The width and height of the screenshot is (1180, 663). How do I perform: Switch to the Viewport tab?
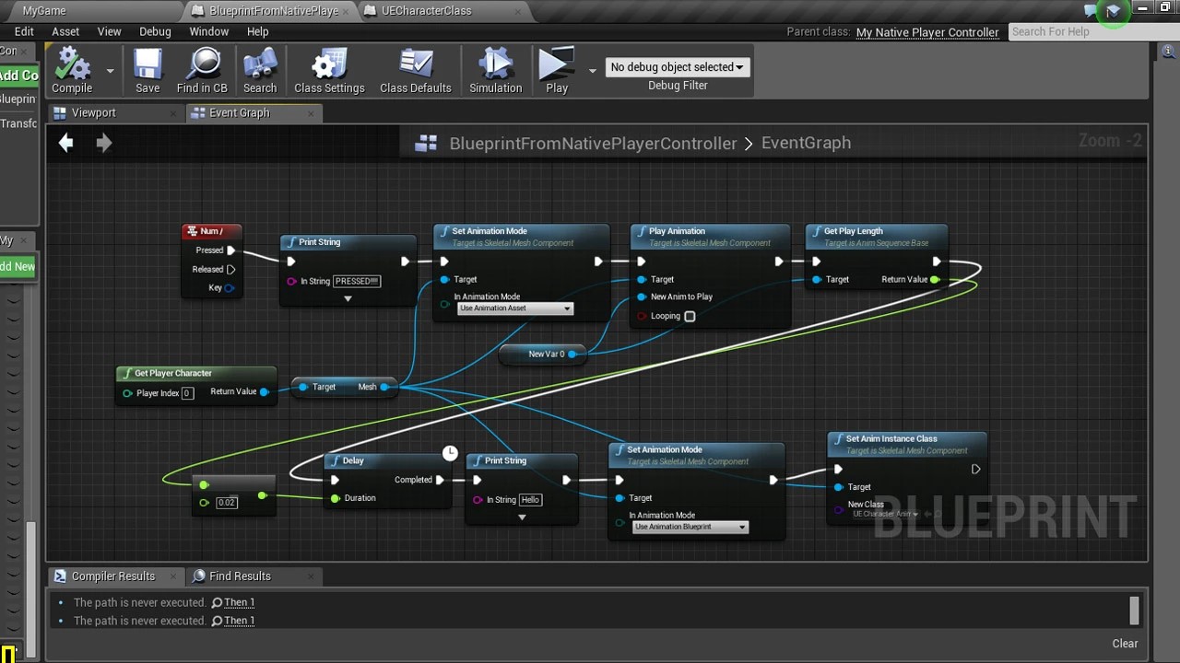(x=94, y=112)
